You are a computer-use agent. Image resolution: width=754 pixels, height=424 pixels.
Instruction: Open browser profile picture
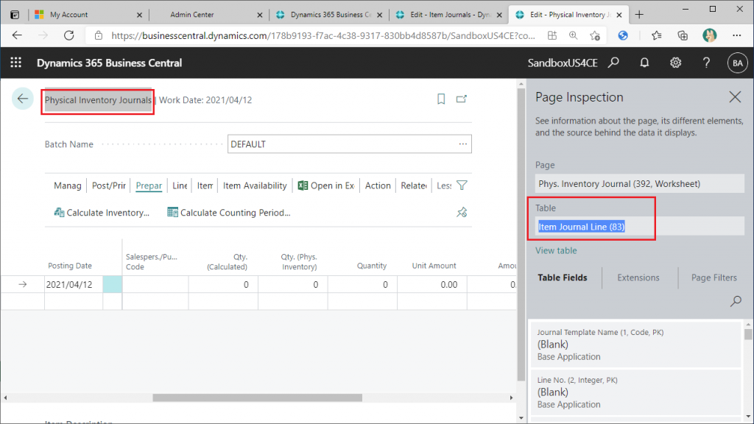[709, 35]
